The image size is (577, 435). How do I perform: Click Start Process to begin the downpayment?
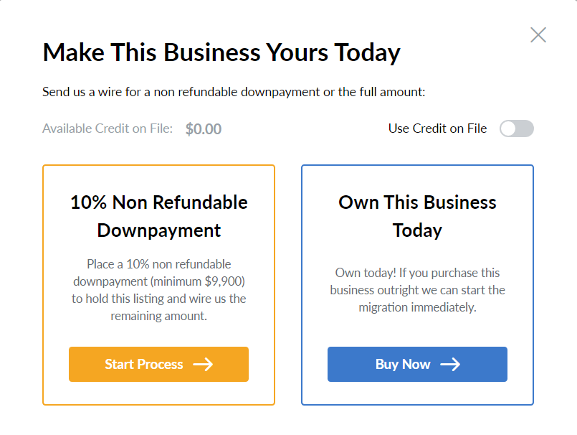click(x=158, y=364)
